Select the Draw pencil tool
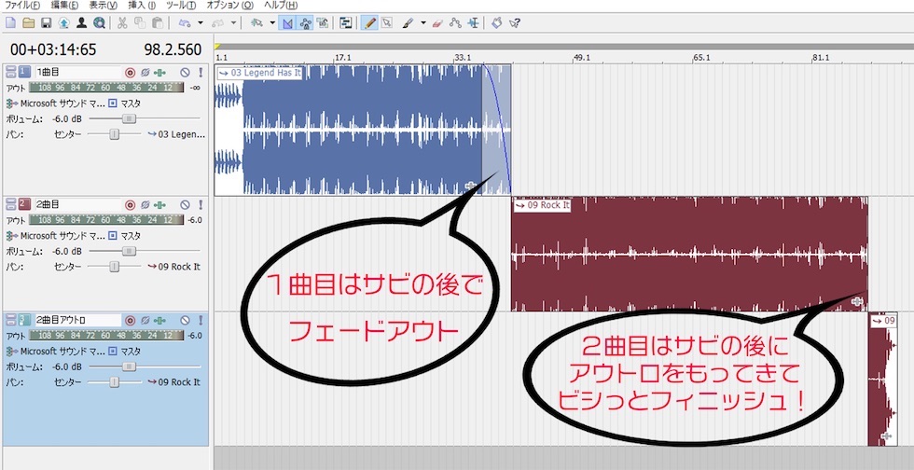This screenshot has width=914, height=470. click(370, 22)
